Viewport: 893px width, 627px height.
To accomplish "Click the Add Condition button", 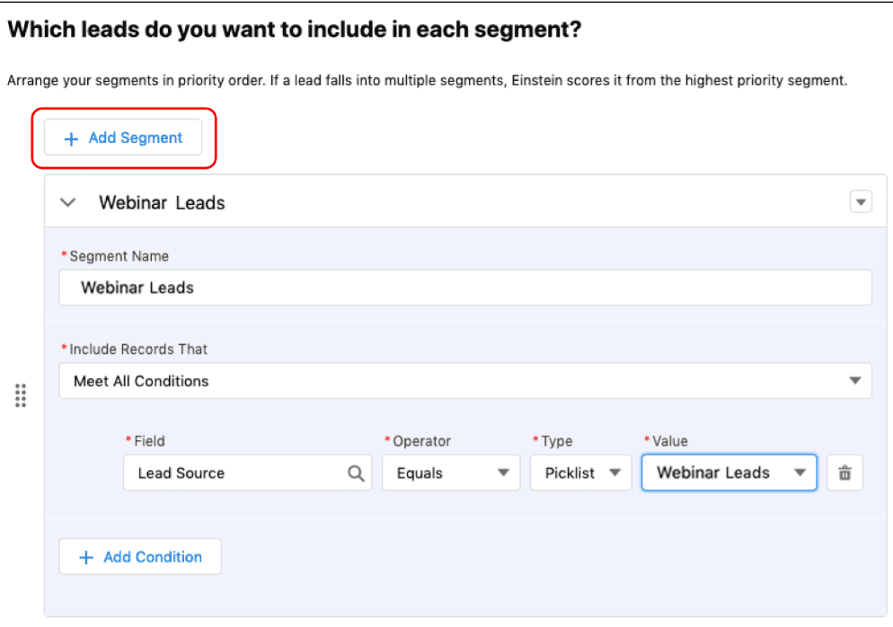I will coord(140,557).
